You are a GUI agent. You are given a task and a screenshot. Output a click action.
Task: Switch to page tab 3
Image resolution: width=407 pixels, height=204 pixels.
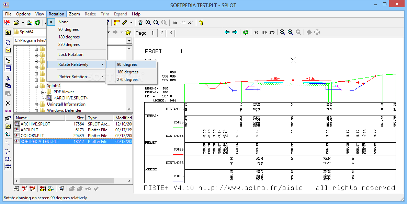[x=171, y=33]
